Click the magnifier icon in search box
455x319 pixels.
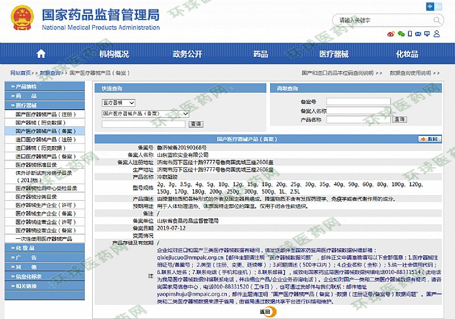(436, 20)
